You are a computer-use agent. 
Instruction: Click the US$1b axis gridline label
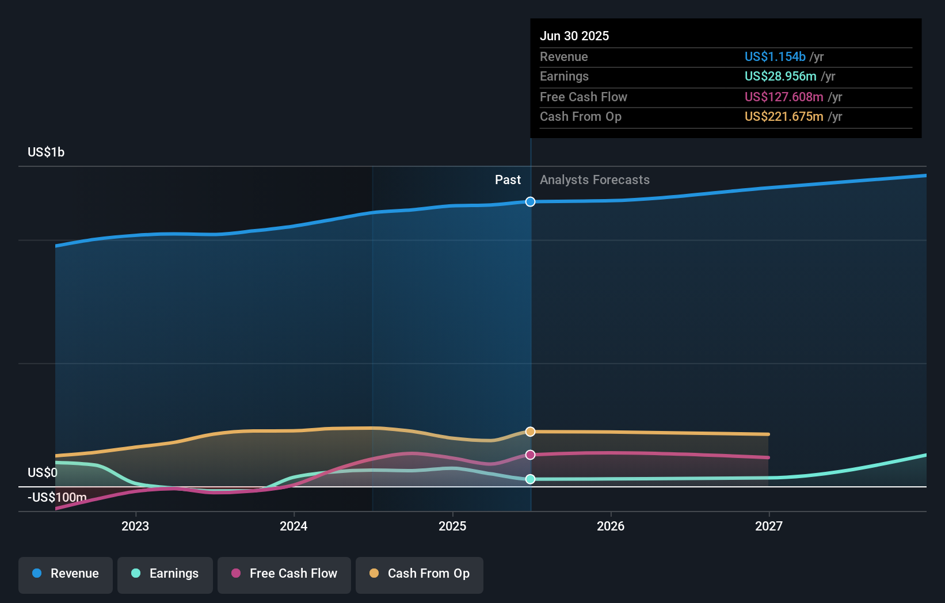tap(46, 151)
